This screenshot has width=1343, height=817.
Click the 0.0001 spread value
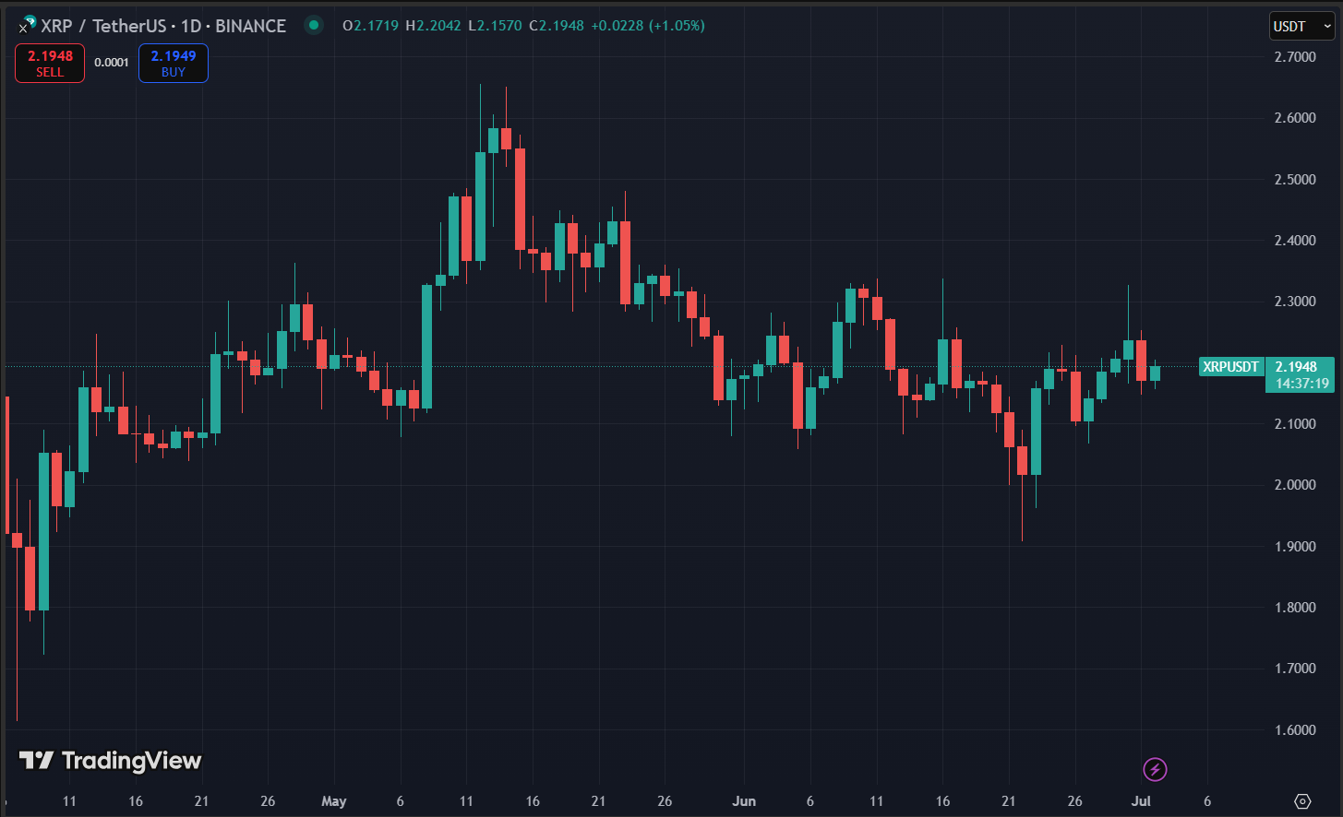pyautogui.click(x=112, y=63)
